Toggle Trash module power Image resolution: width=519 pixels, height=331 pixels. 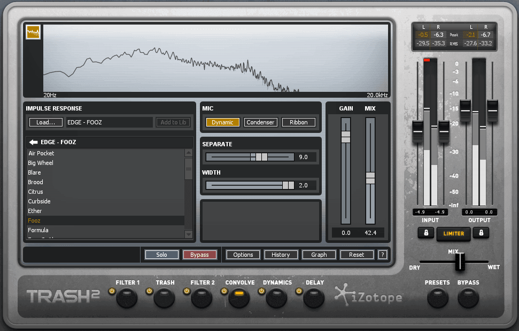point(149,291)
